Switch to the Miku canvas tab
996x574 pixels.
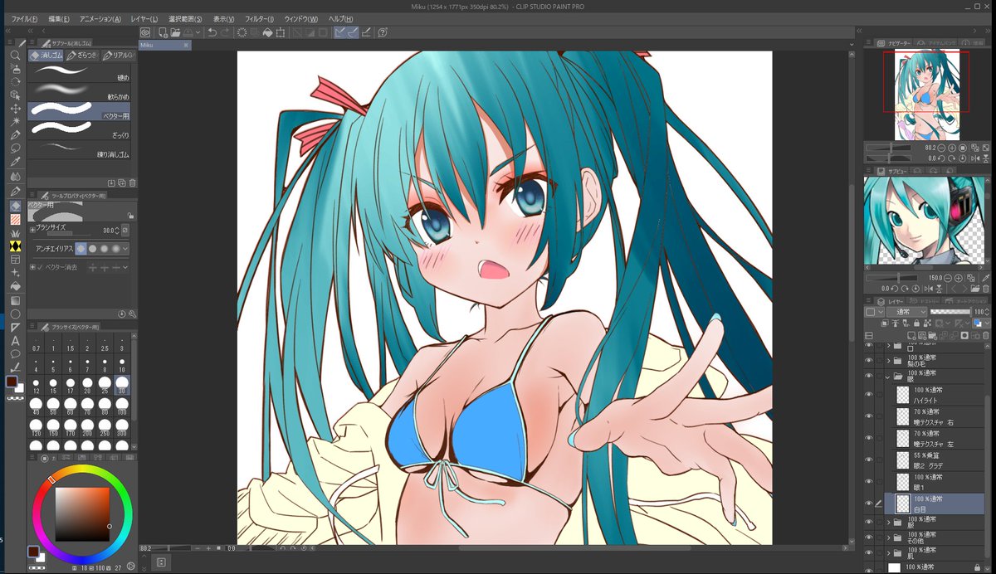tap(164, 46)
